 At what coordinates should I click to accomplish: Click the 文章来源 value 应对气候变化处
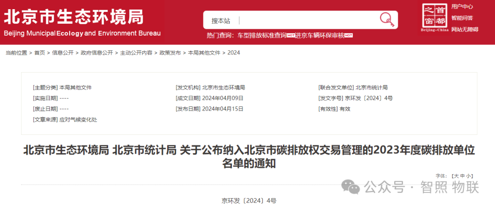[x=78, y=120]
